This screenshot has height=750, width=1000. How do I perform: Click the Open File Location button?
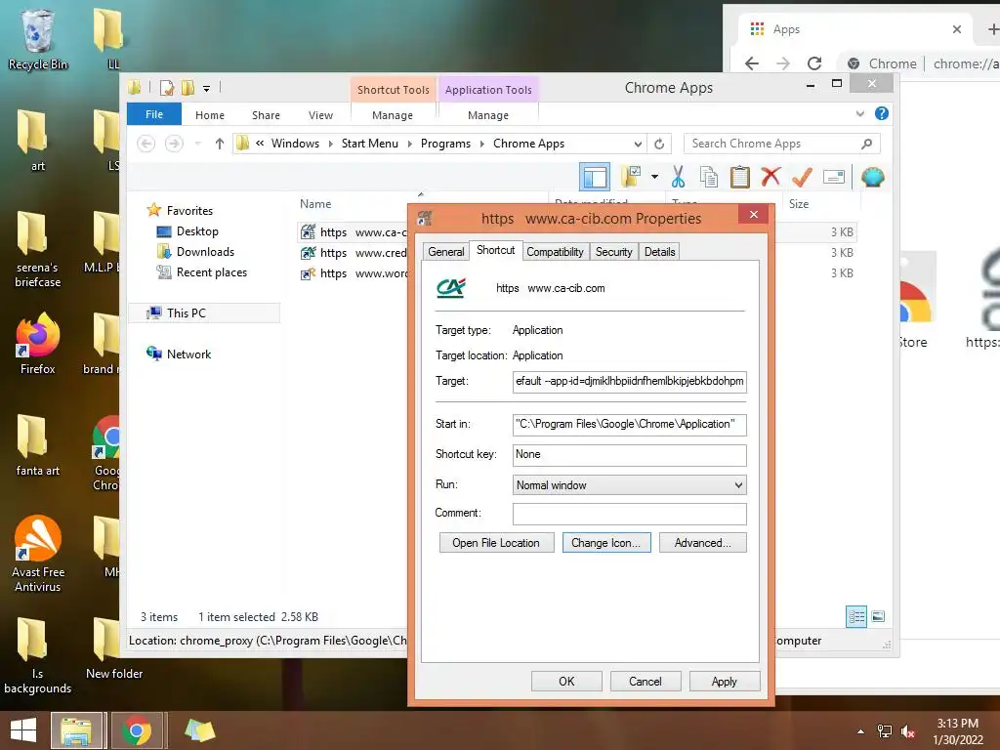point(496,543)
